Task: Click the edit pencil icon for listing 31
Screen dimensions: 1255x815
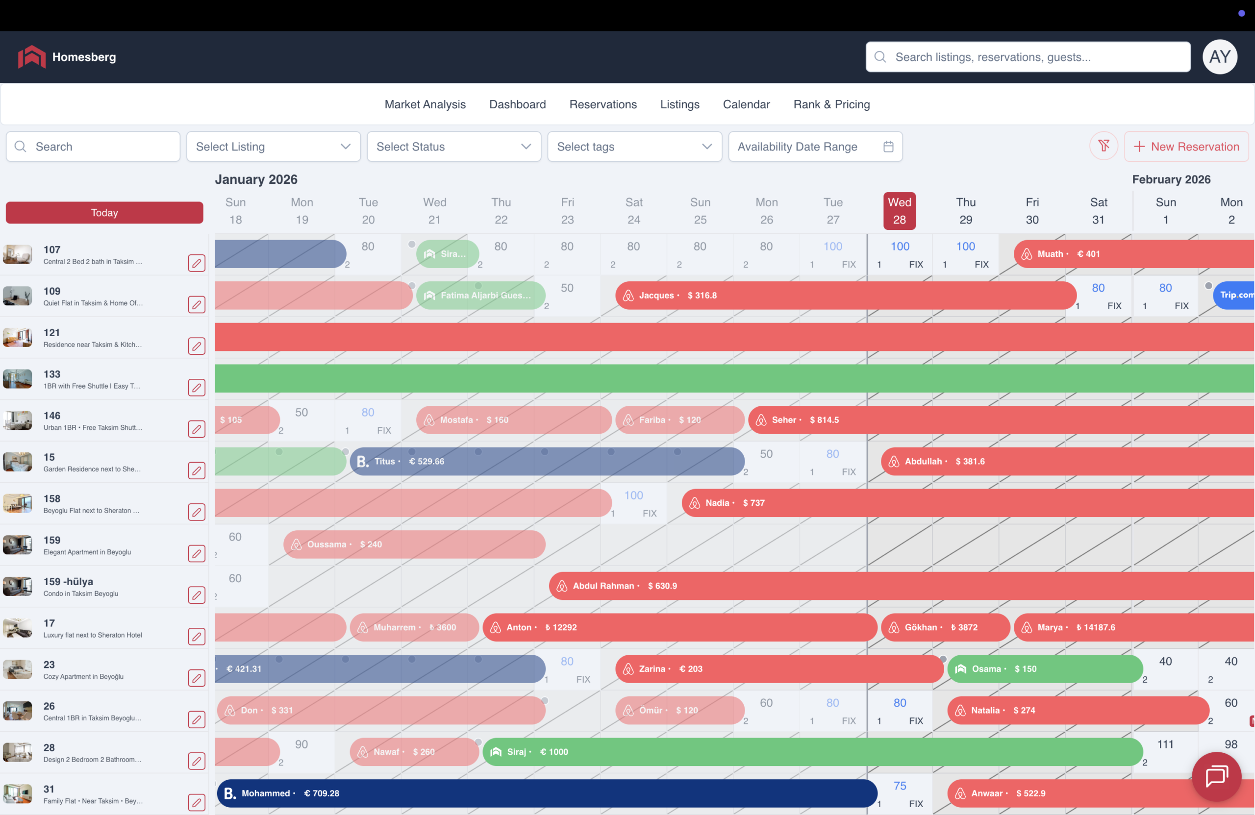Action: click(196, 802)
